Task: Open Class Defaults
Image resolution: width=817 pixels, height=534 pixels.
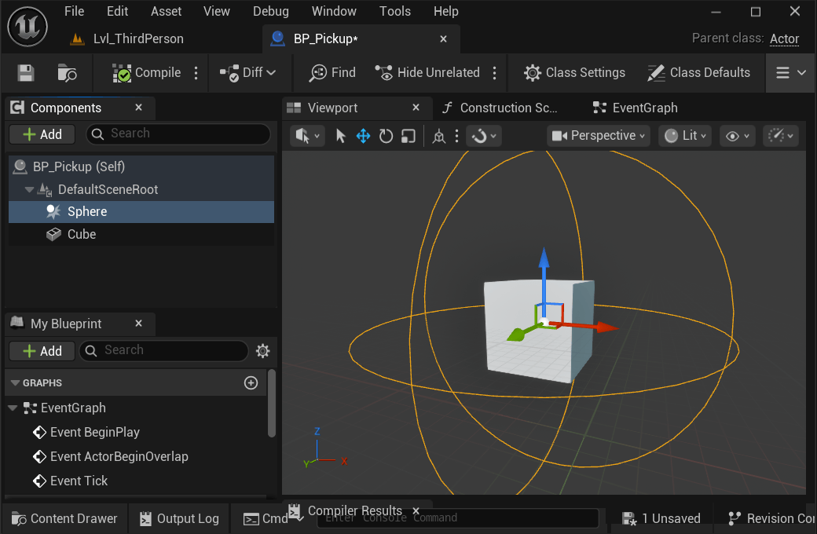Action: 698,73
